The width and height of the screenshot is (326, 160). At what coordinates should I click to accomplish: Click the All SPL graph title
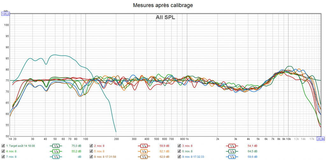pyautogui.click(x=165, y=18)
